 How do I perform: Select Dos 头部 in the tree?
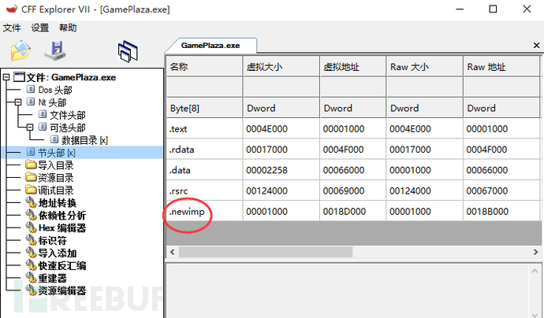click(x=55, y=90)
